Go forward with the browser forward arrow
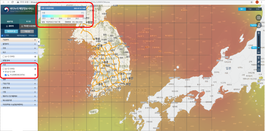265x131 pixels. pos(8,2)
